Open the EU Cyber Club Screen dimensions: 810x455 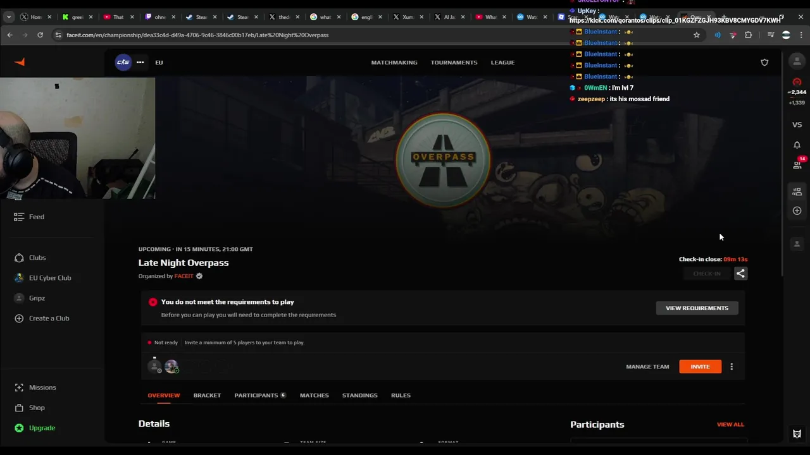pos(42,278)
